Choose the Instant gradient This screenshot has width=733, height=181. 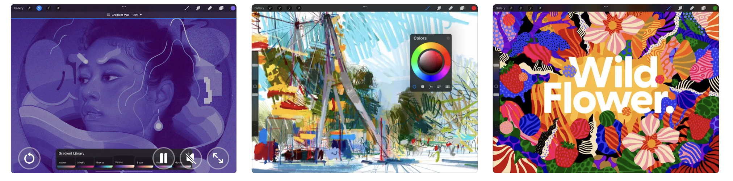66,163
